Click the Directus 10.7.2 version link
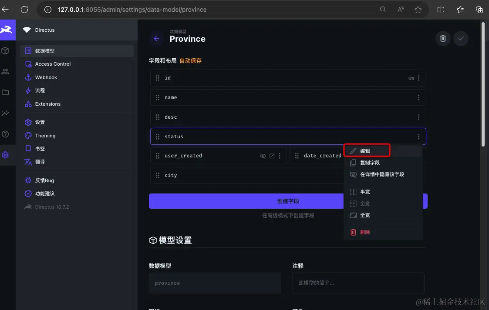489x310 pixels. click(x=77, y=207)
